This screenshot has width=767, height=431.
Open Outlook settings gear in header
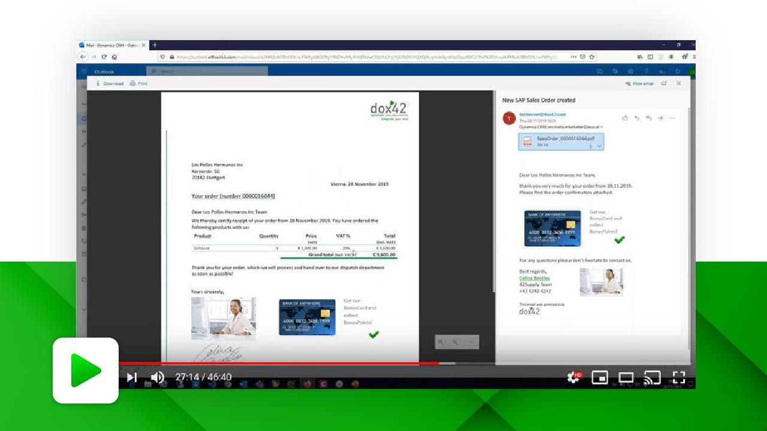630,71
